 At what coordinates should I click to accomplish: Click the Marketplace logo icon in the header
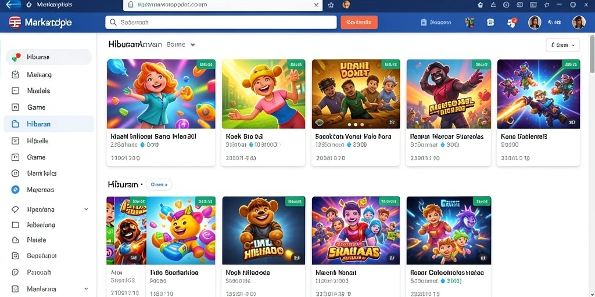[x=15, y=23]
